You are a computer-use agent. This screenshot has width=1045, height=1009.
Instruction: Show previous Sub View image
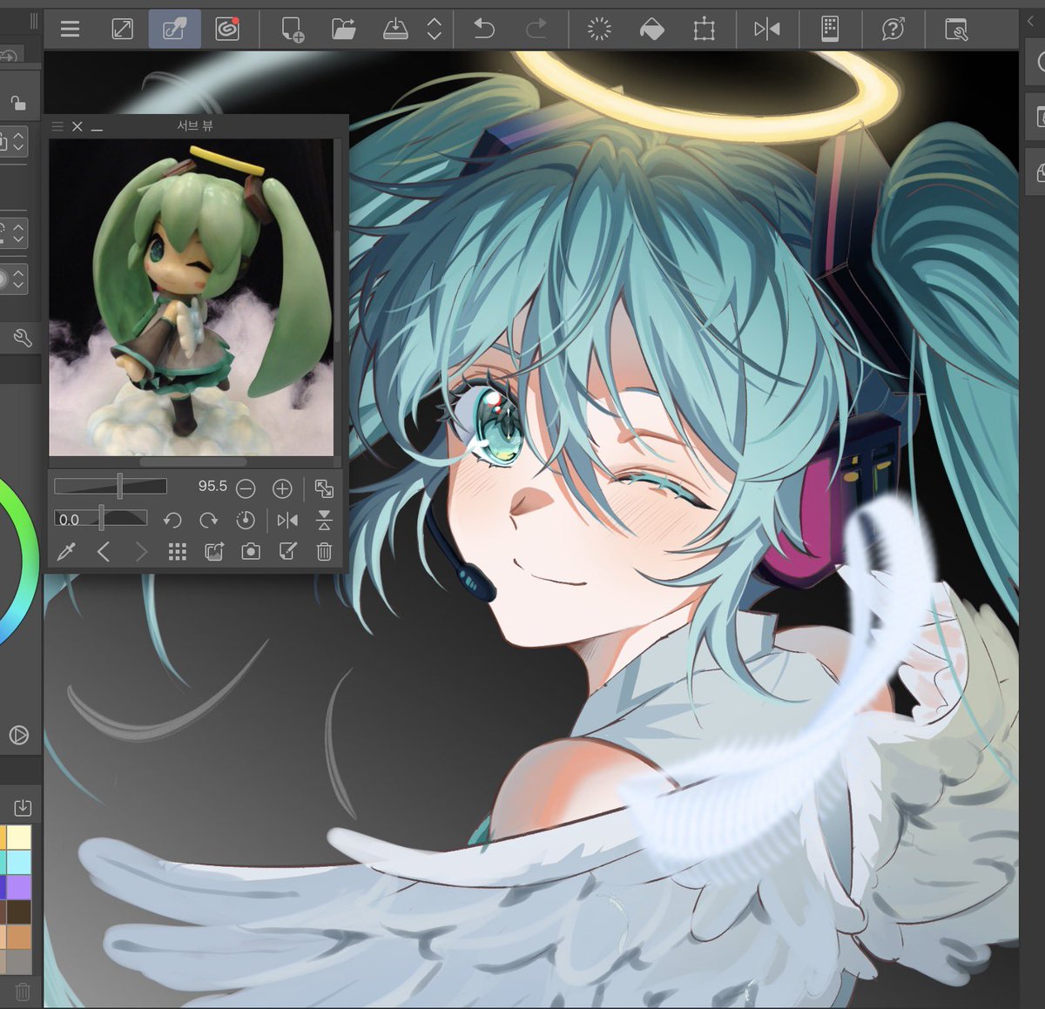coord(104,551)
